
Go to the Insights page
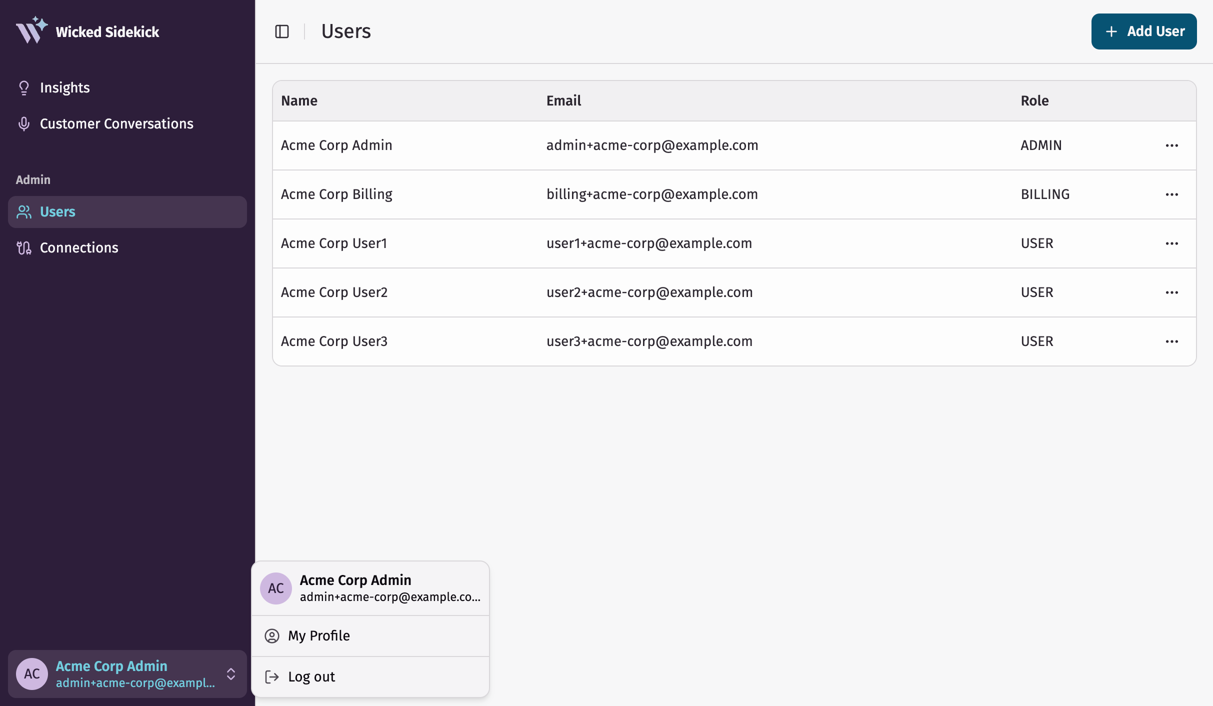pos(64,88)
